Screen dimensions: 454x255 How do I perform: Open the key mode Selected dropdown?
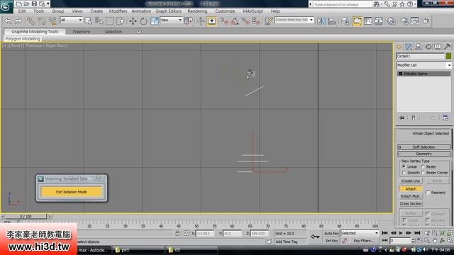(x=360, y=233)
